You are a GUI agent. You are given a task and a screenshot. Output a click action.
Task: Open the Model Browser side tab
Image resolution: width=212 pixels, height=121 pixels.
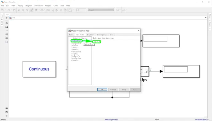(2, 20)
